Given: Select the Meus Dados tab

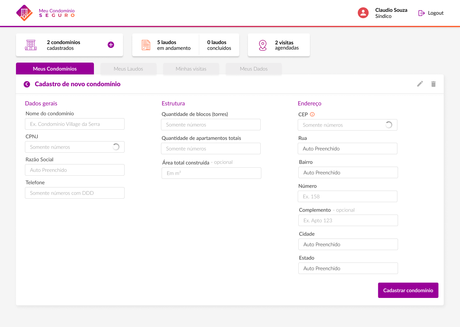Looking at the screenshot, I should tap(254, 69).
